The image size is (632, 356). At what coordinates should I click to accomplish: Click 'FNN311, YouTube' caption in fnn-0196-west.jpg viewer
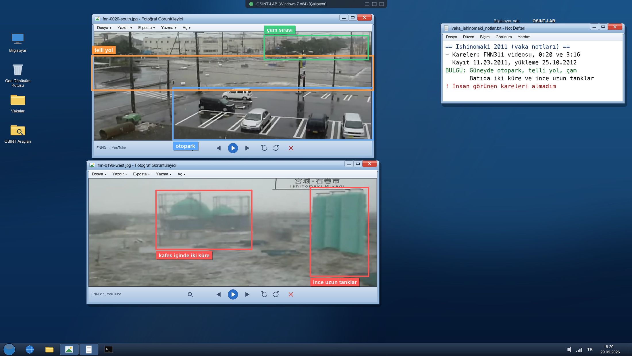[x=106, y=294]
